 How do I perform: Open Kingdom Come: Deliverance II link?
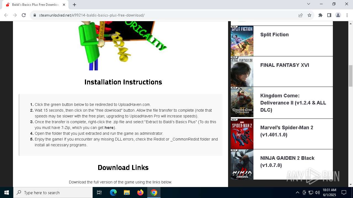[x=293, y=103]
